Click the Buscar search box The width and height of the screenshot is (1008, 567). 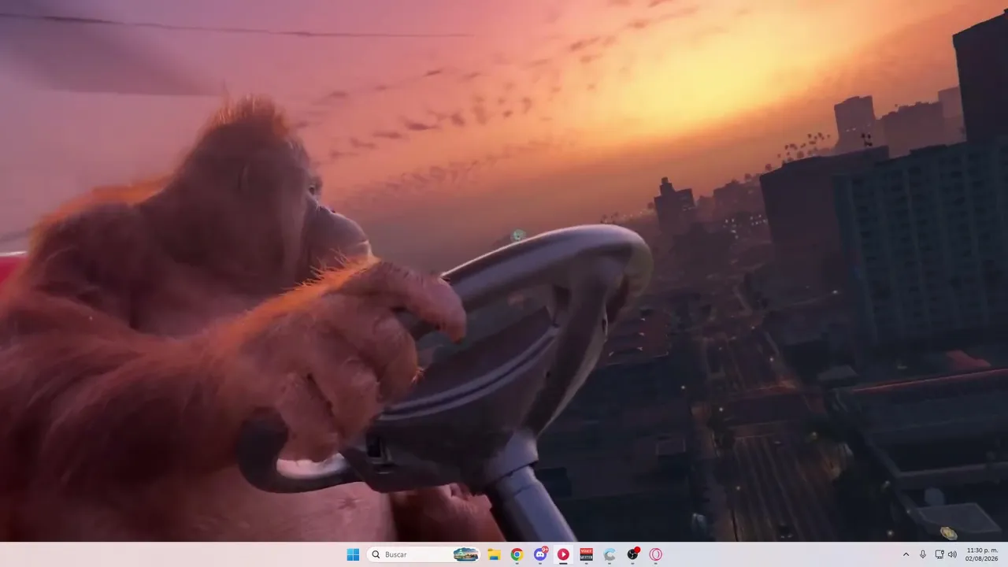[424, 554]
